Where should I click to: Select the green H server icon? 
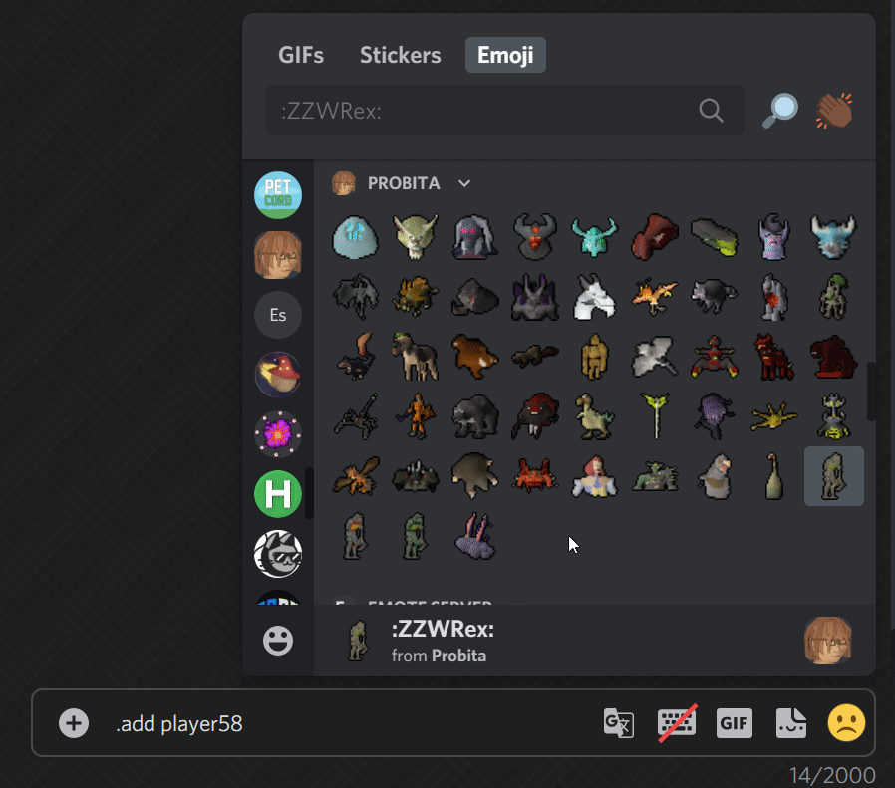278,494
